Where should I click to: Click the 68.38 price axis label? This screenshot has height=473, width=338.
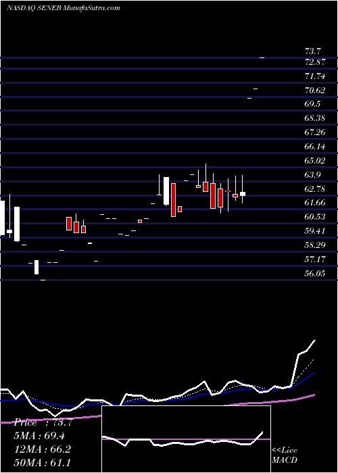coord(316,118)
